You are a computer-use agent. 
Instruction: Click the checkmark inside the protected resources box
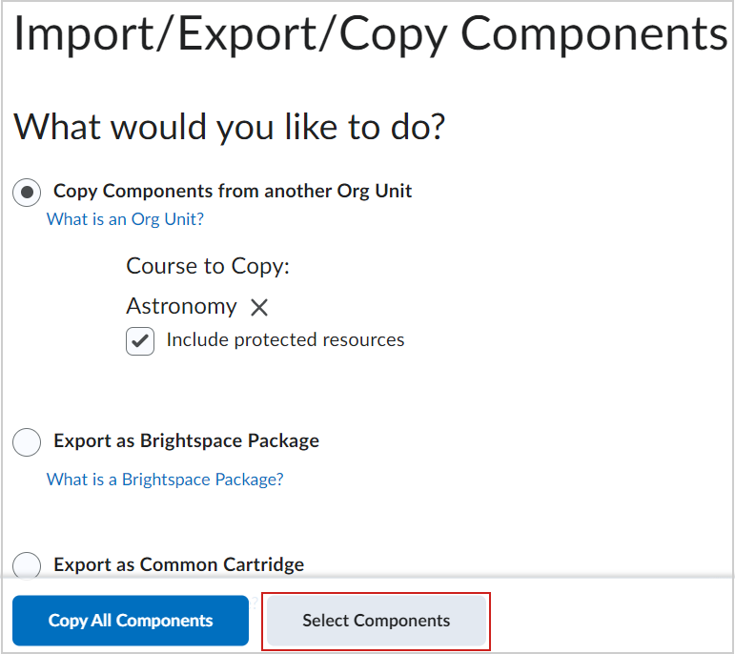pyautogui.click(x=140, y=341)
